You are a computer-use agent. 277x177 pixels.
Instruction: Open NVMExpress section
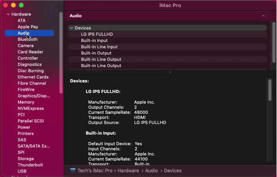pyautogui.click(x=31, y=108)
